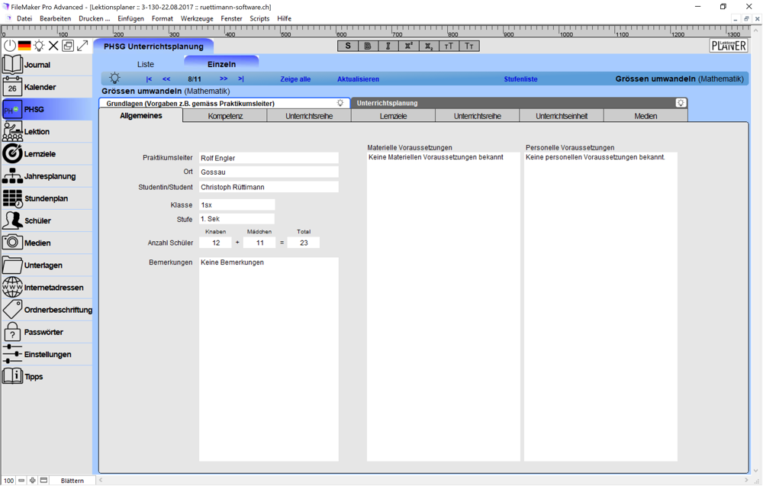Jump to last record with >| link
The image size is (763, 486).
pos(241,79)
